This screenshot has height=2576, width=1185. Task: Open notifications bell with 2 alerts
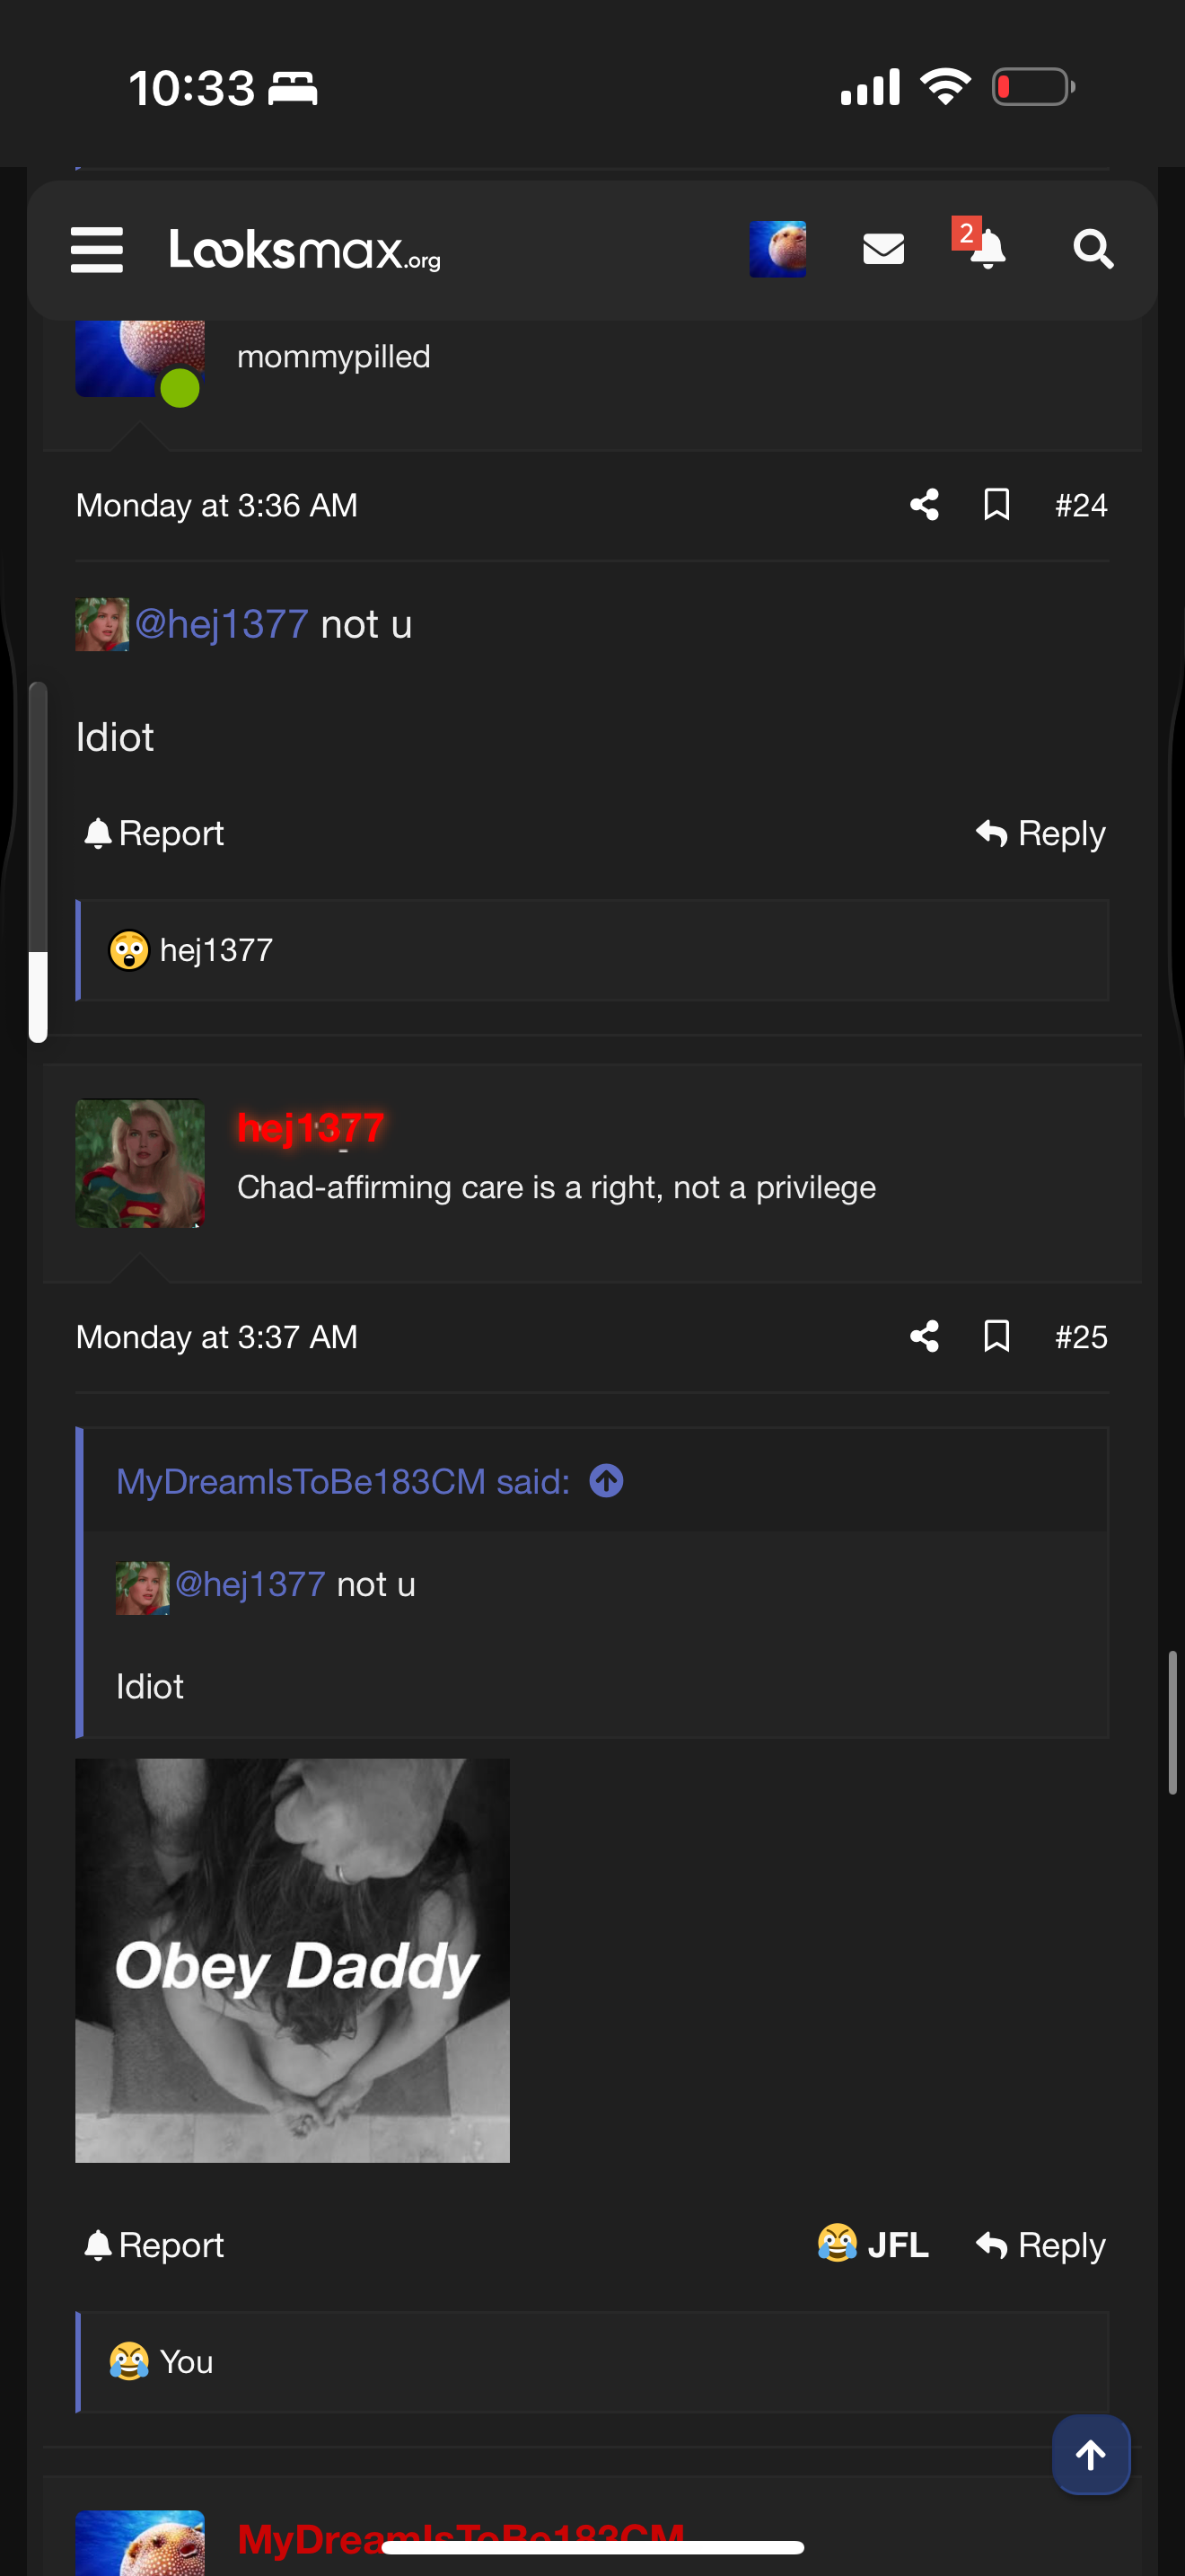(x=985, y=249)
